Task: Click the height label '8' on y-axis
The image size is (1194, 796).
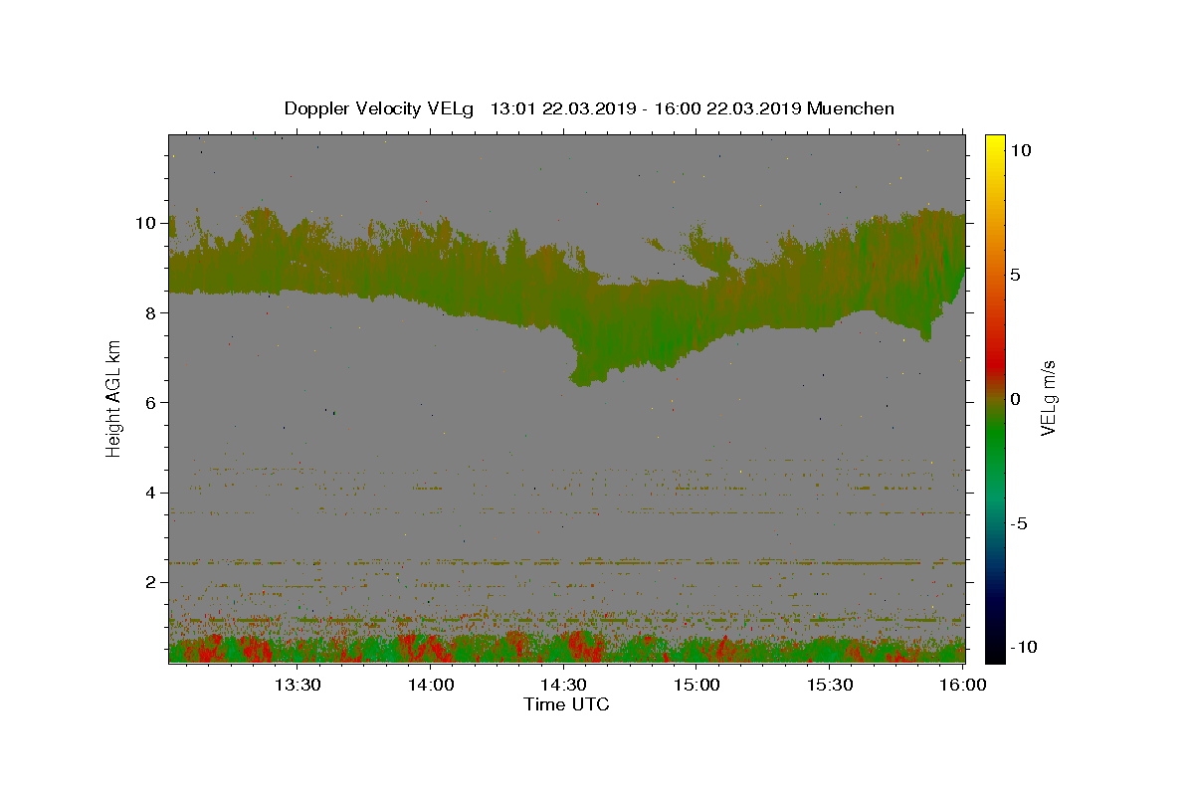Action: click(152, 312)
